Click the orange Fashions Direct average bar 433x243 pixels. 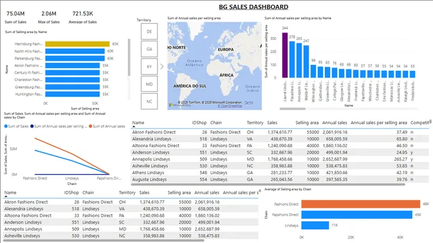[361, 204]
